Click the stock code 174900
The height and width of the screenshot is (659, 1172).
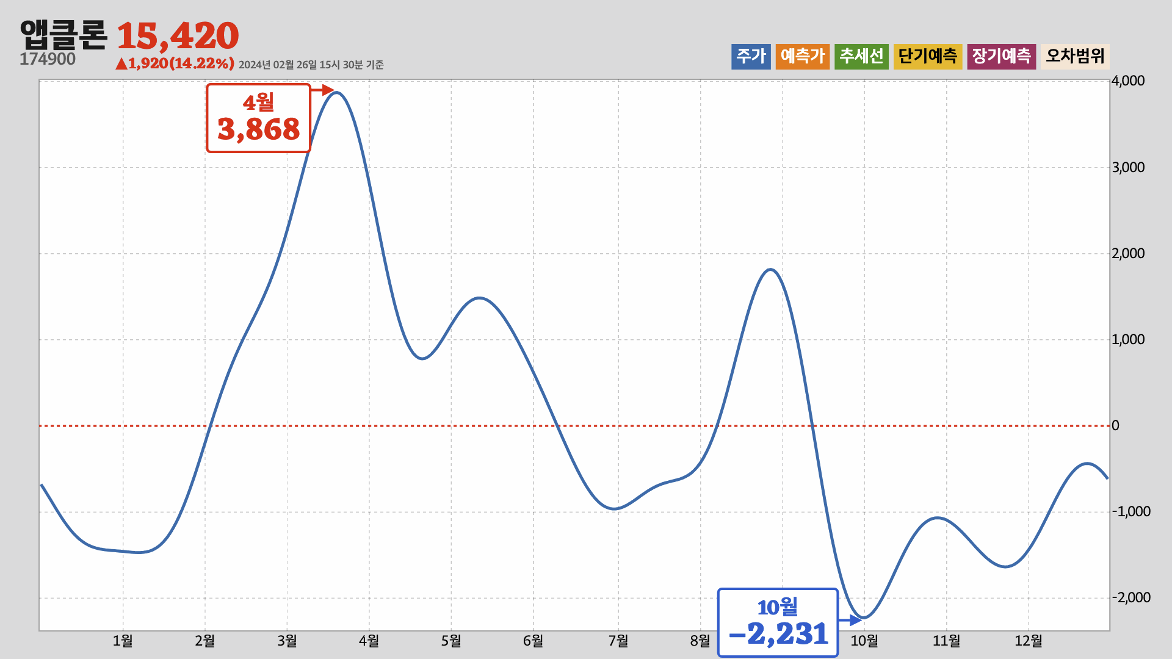(48, 59)
